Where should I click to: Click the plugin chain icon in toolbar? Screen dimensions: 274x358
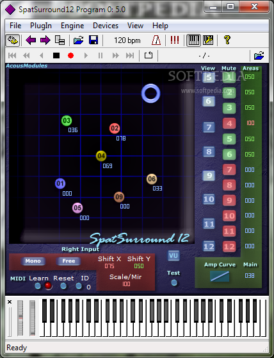click(x=13, y=40)
